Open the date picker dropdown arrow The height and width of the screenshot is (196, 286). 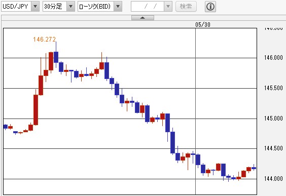[x=168, y=7]
